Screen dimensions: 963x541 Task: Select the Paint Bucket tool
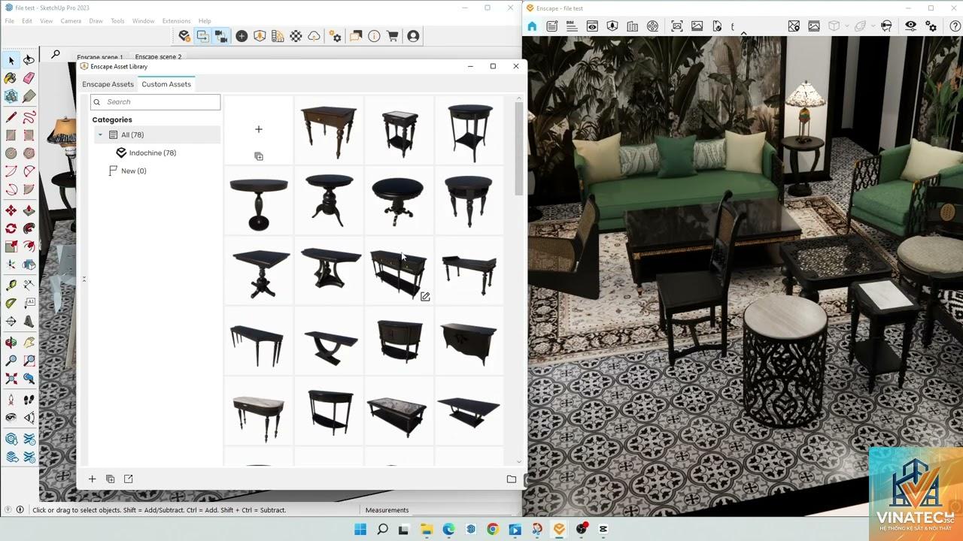tap(11, 78)
